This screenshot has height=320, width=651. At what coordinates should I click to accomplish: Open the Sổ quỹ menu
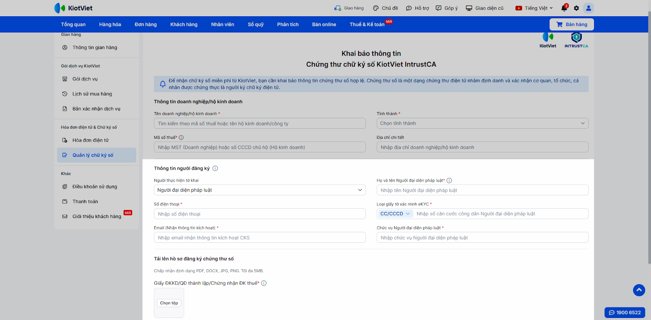tap(256, 24)
